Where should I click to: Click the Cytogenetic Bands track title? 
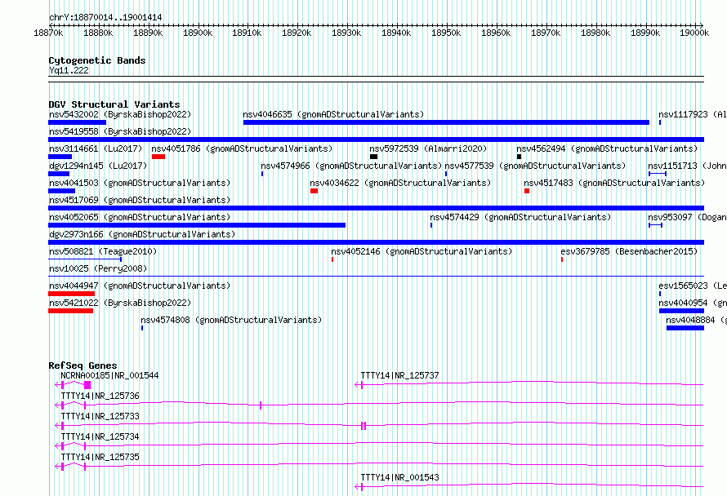click(x=97, y=60)
